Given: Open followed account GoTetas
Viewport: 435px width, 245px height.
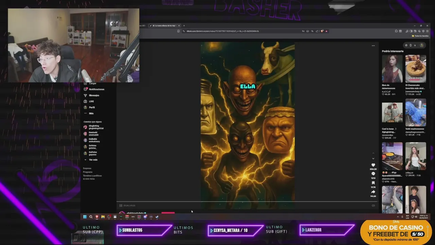Looking at the screenshot, I should (x=90, y=147).
